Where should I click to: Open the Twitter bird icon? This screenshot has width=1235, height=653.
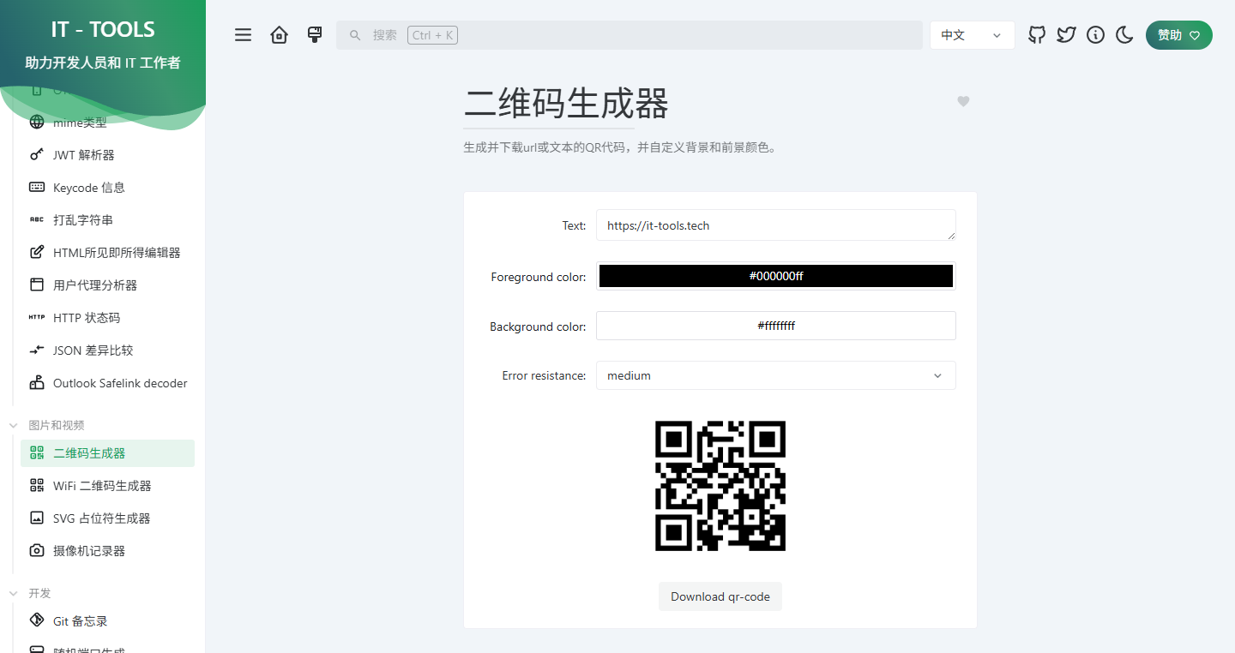(x=1066, y=35)
